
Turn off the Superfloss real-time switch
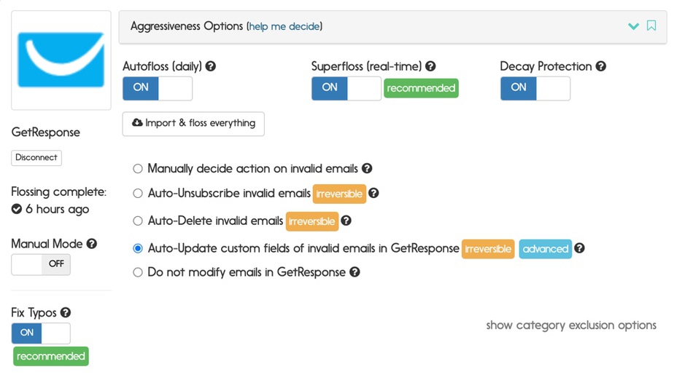tap(346, 88)
